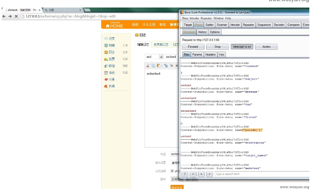
Task: Click the browser back arrow
Action: click(4, 16)
